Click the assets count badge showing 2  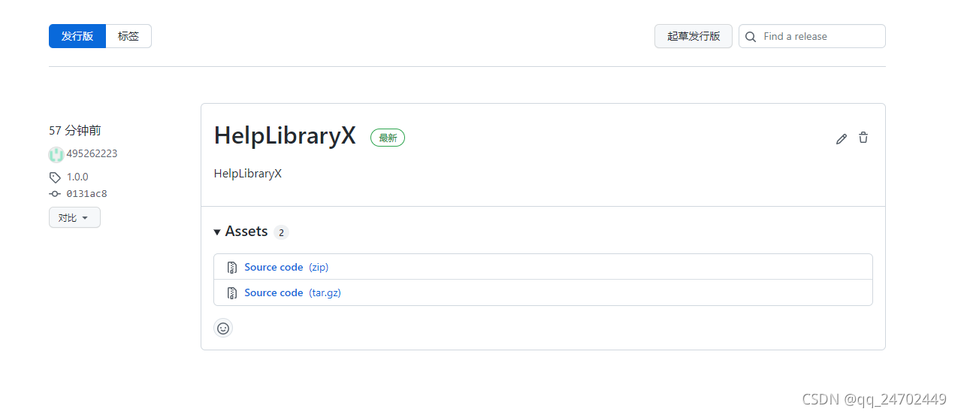click(x=281, y=232)
